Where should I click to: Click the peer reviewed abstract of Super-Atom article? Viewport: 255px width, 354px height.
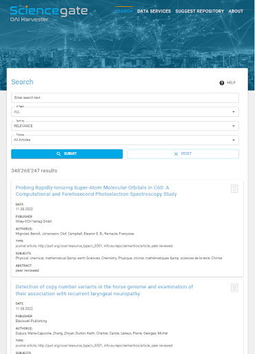(28, 270)
